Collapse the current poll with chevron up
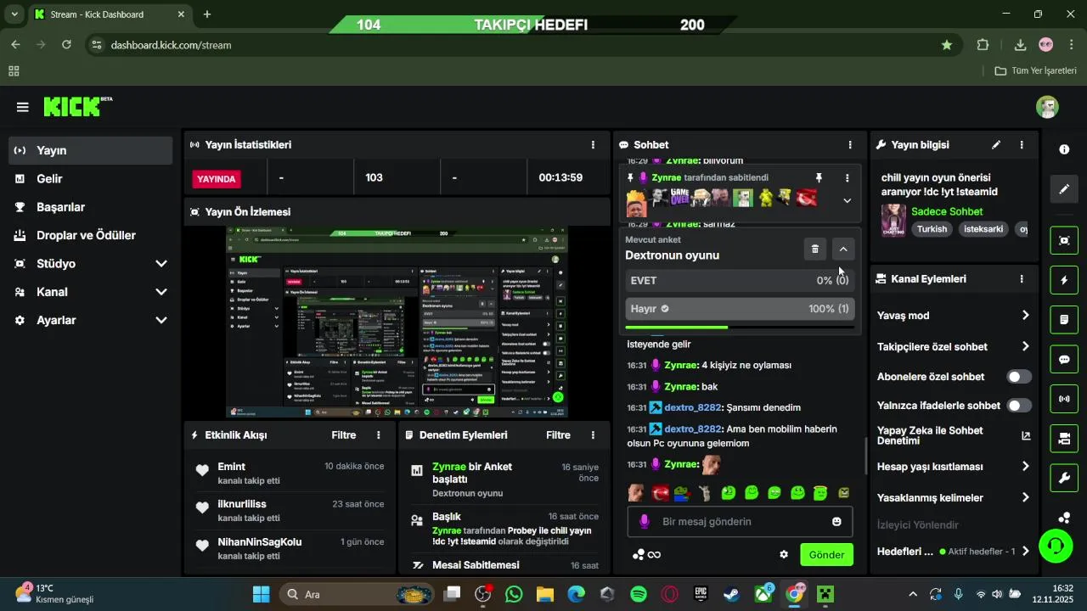The height and width of the screenshot is (611, 1087). [843, 249]
